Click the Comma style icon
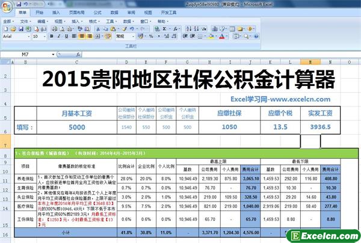Screen dimensions: 361x243 (x=159, y=36)
